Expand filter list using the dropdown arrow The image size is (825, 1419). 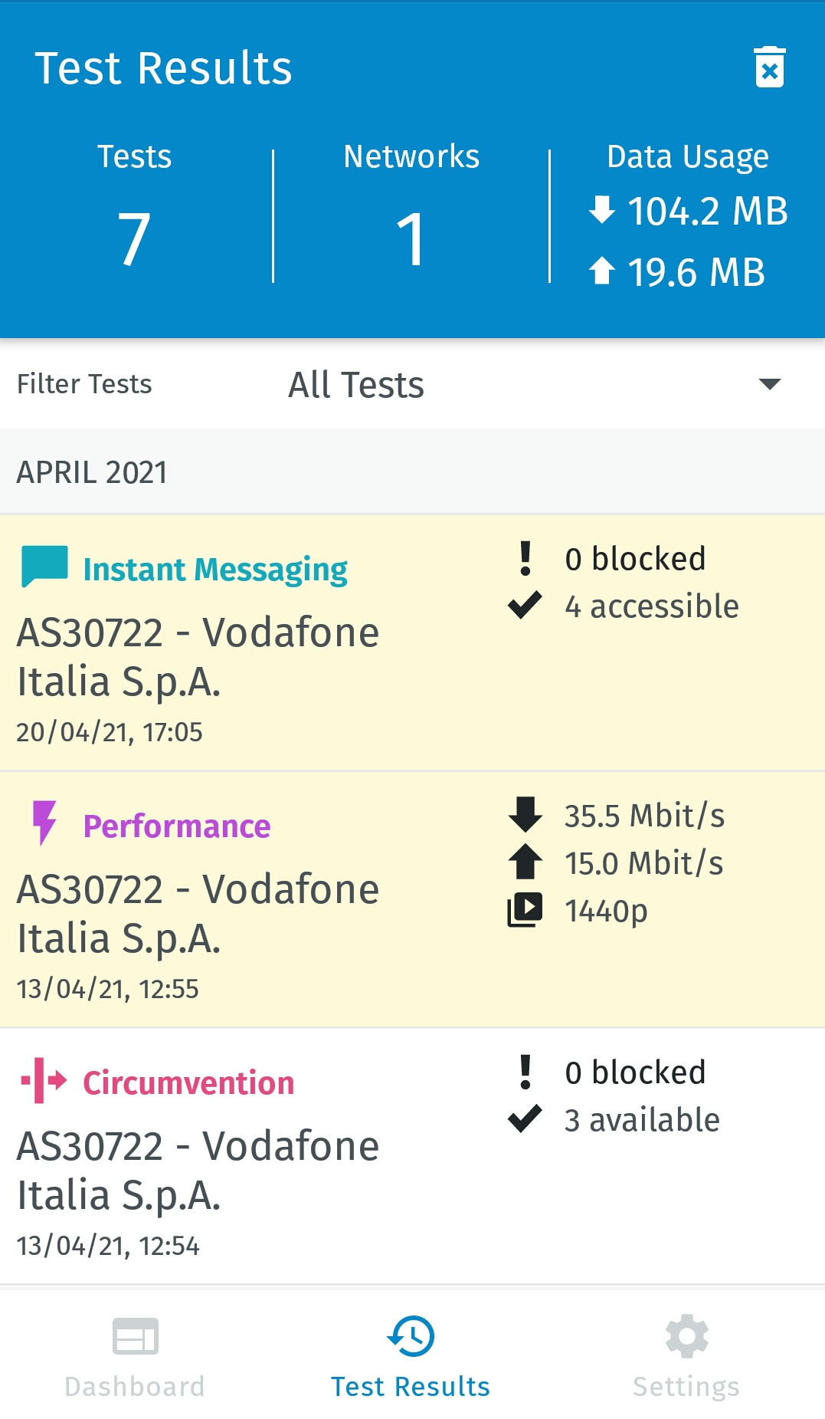[x=768, y=384]
